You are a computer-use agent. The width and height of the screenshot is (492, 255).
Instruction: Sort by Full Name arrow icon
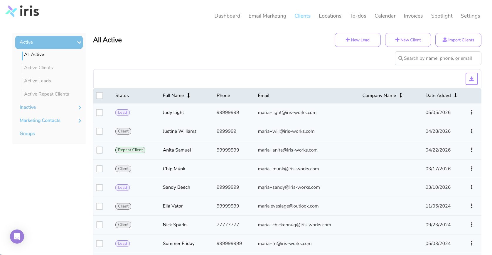pos(188,95)
